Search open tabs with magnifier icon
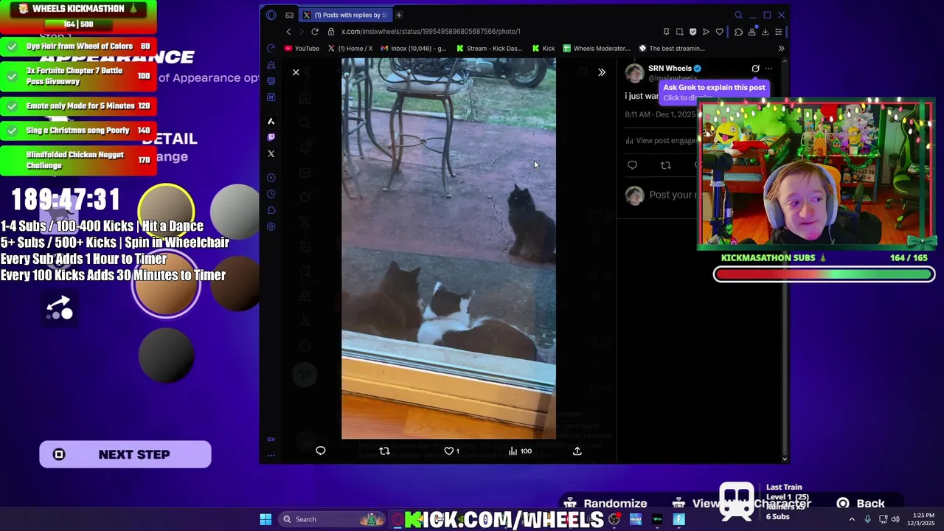Image resolution: width=944 pixels, height=531 pixels. (x=738, y=15)
